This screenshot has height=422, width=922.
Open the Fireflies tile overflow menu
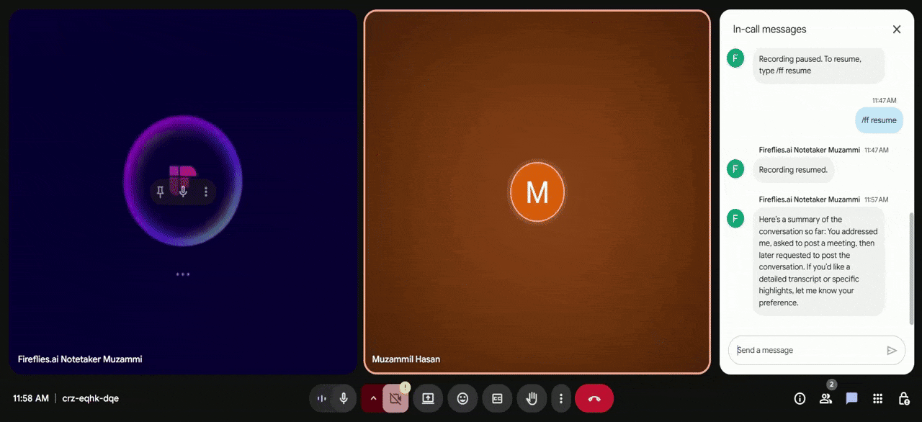(x=207, y=191)
